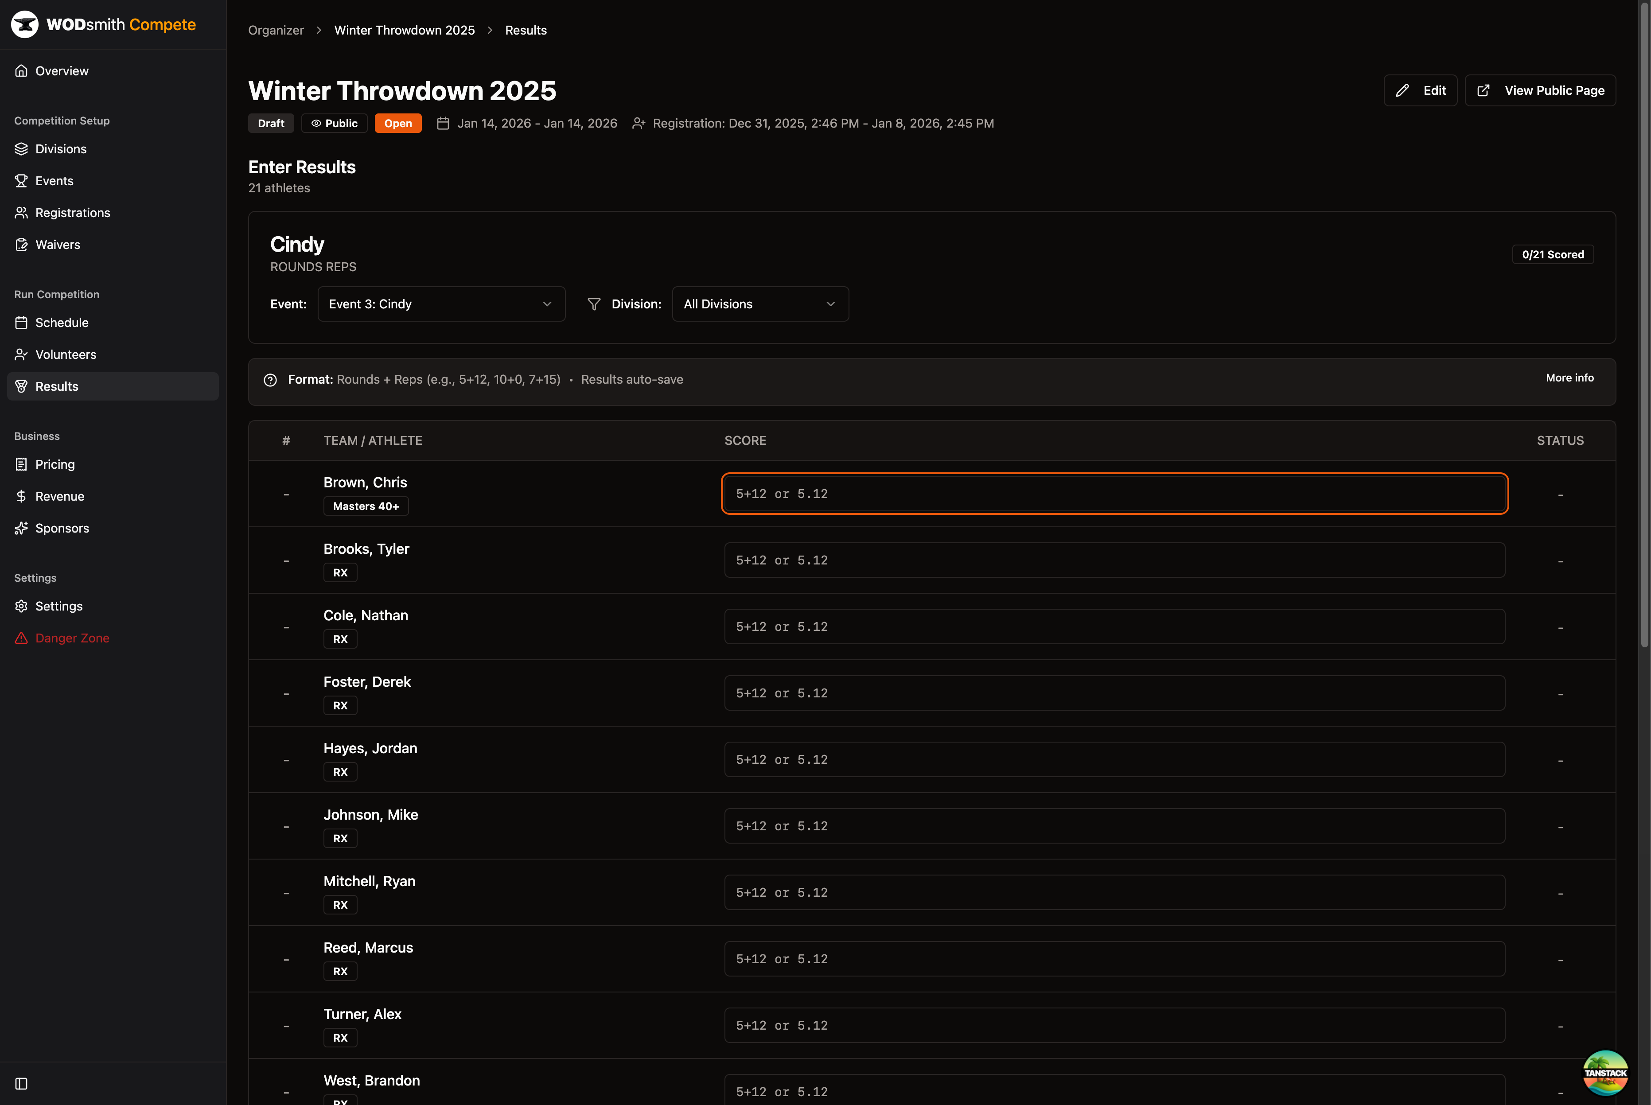Click RX badge under Brooks, Tyler
This screenshot has width=1651, height=1105.
click(340, 573)
